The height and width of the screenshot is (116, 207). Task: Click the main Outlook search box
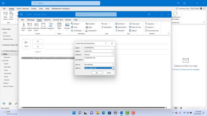click(66, 3)
